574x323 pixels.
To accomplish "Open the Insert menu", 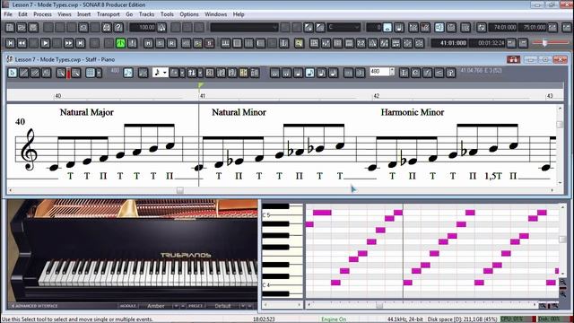I will coord(83,14).
